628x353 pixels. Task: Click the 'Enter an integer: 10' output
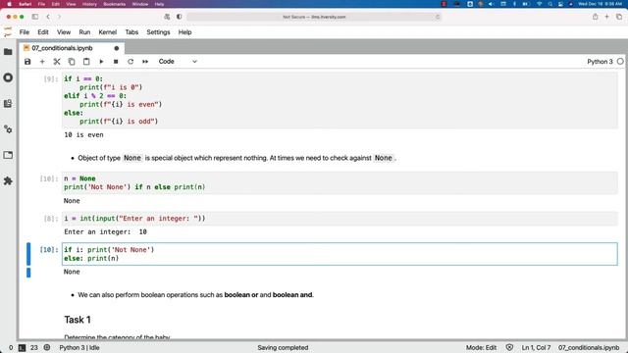click(105, 231)
